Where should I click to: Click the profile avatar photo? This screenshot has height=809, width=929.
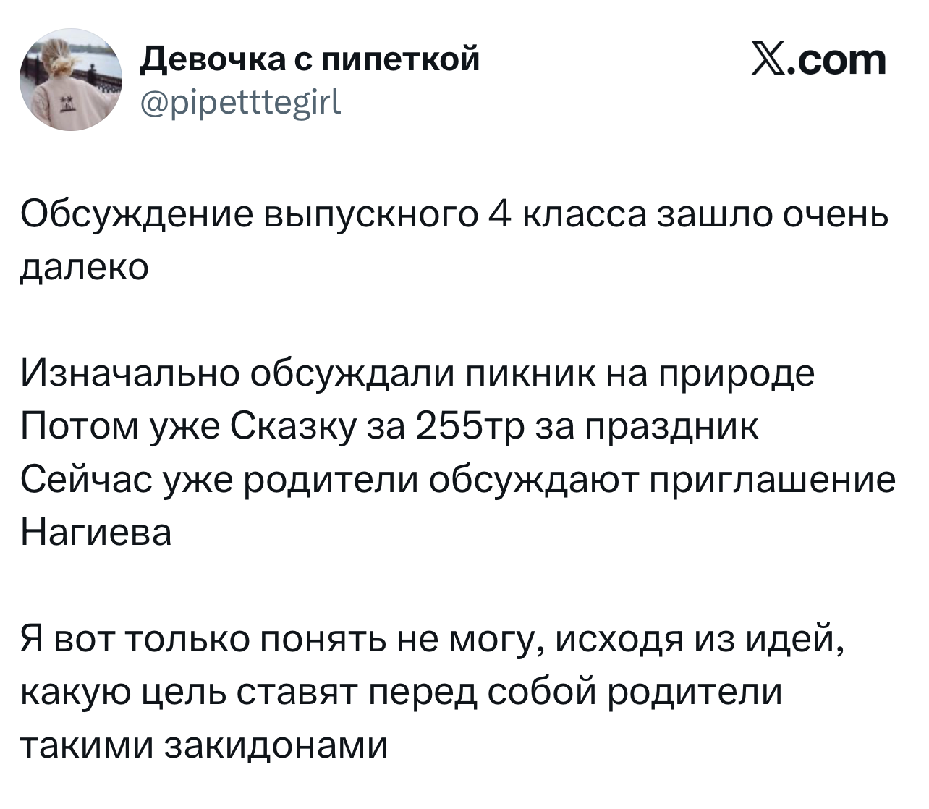[x=72, y=80]
